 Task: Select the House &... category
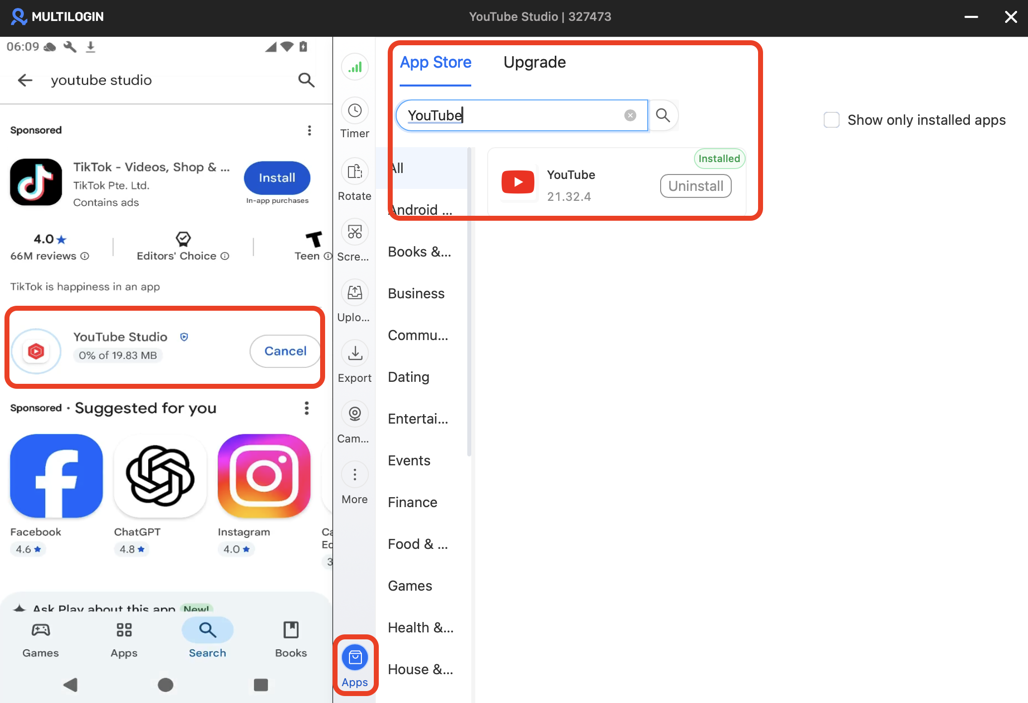pos(422,669)
